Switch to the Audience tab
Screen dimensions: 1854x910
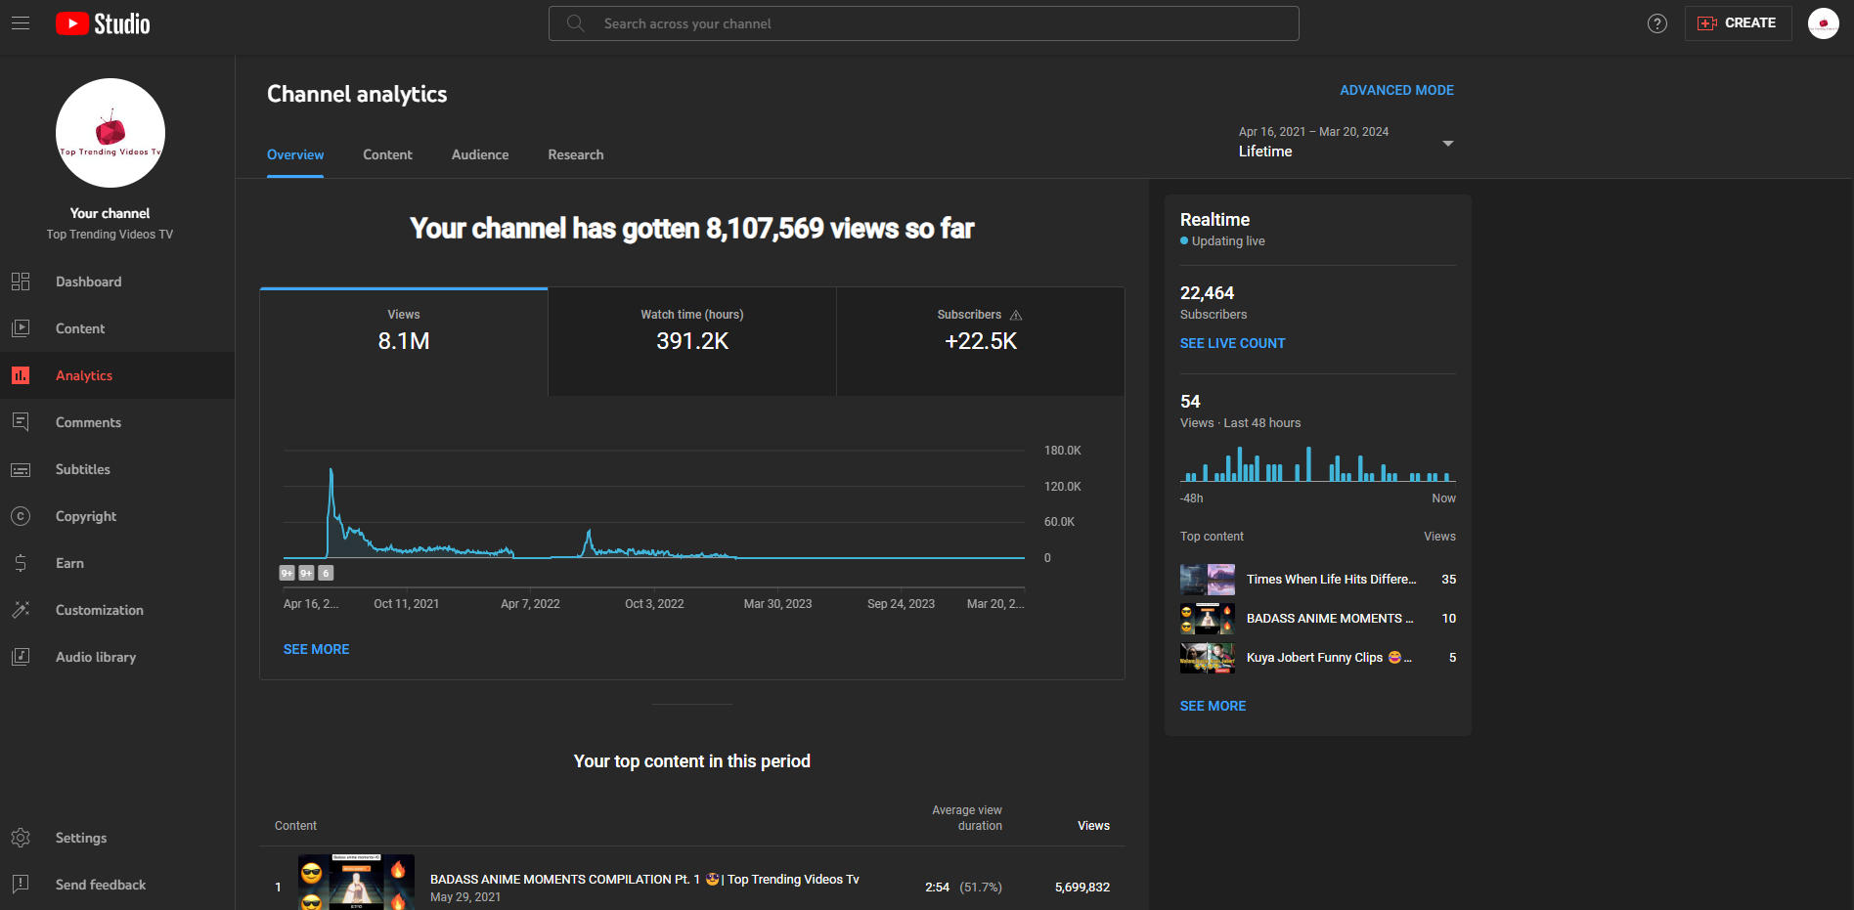pos(480,154)
